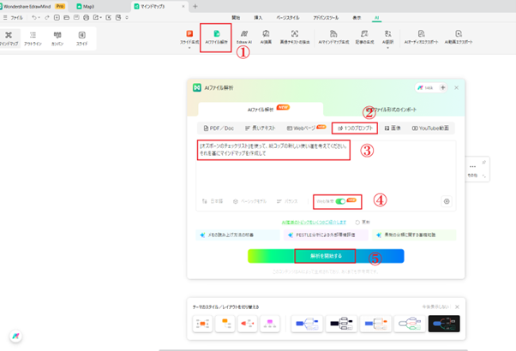The width and height of the screenshot is (516, 351).
Task: Open AI mind map generation
Action: 333,37
